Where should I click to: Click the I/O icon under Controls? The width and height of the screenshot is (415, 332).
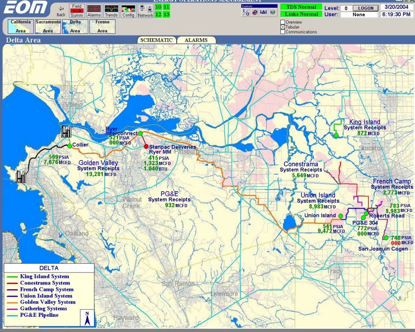pyautogui.click(x=246, y=12)
